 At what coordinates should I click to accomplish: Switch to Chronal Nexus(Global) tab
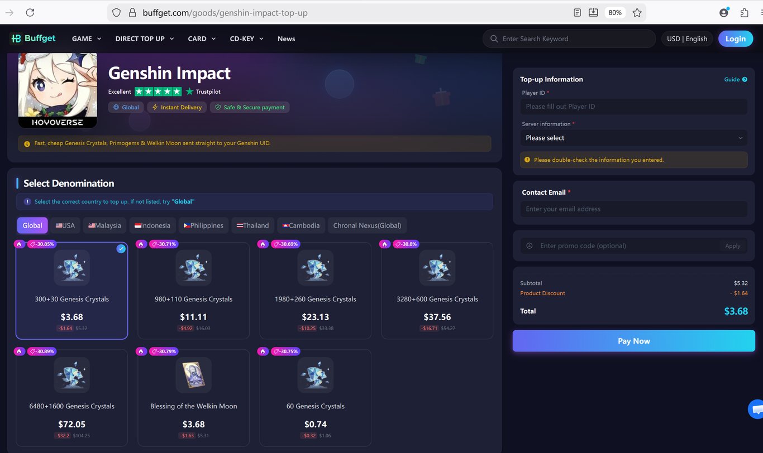point(367,225)
